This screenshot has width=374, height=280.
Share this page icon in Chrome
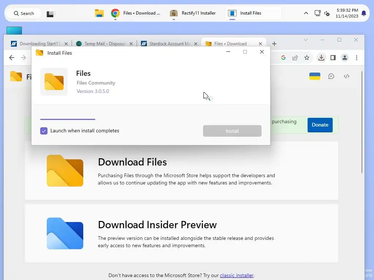(x=295, y=58)
